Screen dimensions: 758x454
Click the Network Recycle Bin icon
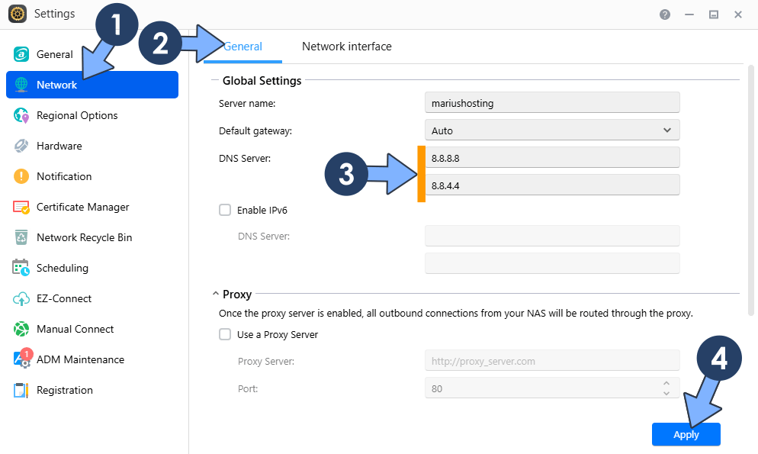point(21,237)
